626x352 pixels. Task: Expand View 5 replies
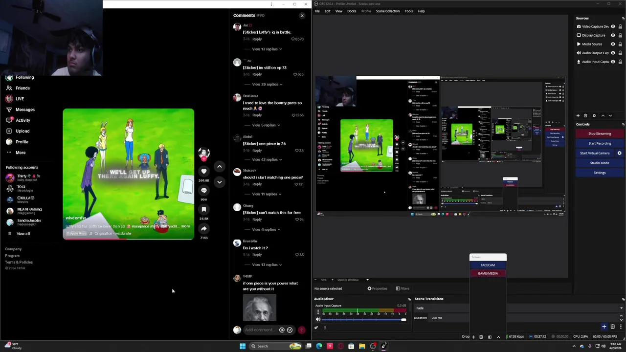266,125
